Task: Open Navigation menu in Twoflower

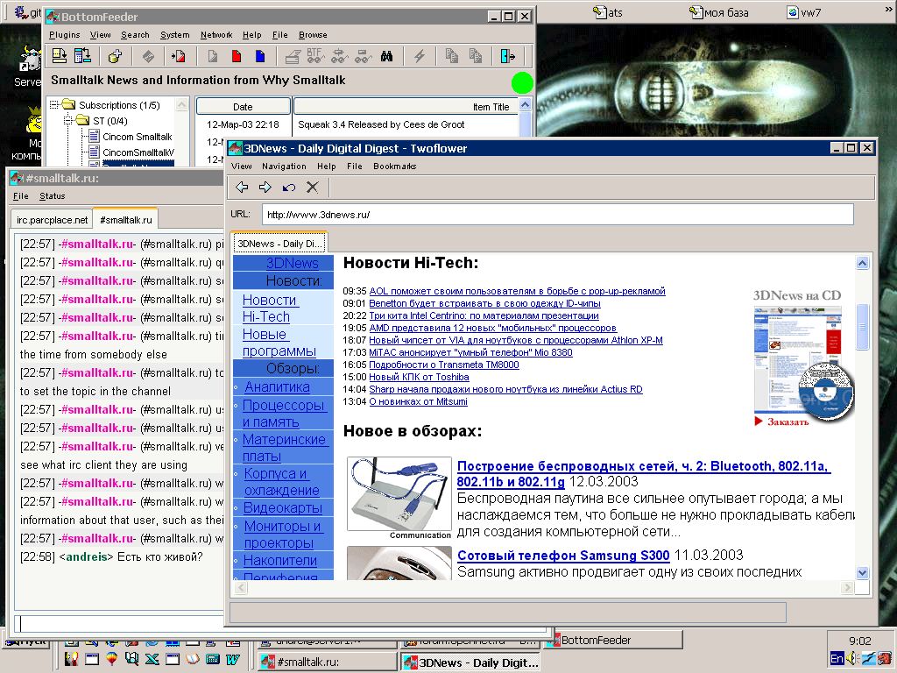Action: tap(285, 166)
